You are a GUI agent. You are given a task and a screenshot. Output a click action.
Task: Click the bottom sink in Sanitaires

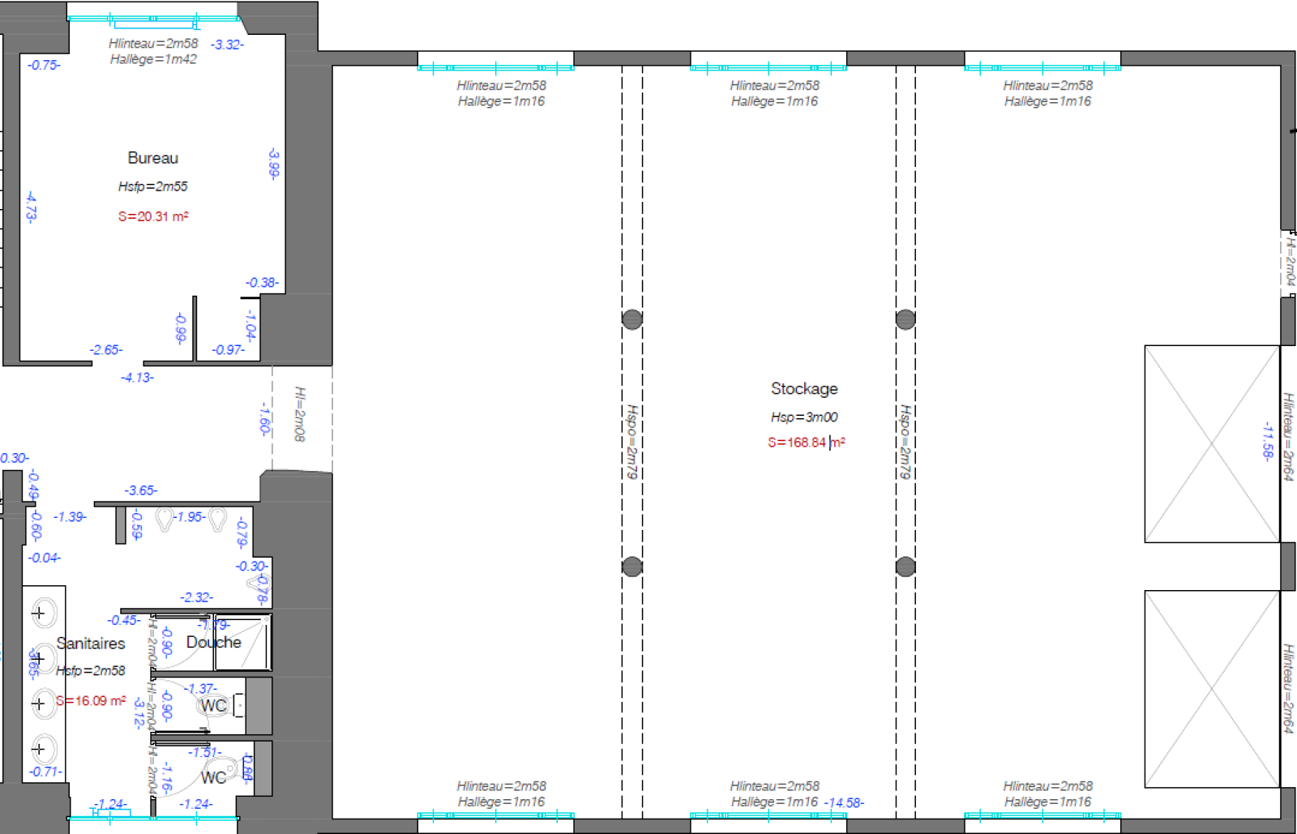click(x=42, y=750)
